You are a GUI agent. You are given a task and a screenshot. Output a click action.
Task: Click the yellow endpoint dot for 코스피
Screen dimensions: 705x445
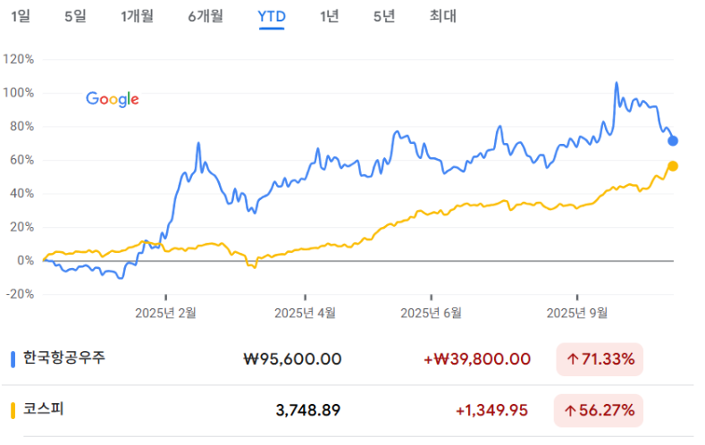click(673, 166)
